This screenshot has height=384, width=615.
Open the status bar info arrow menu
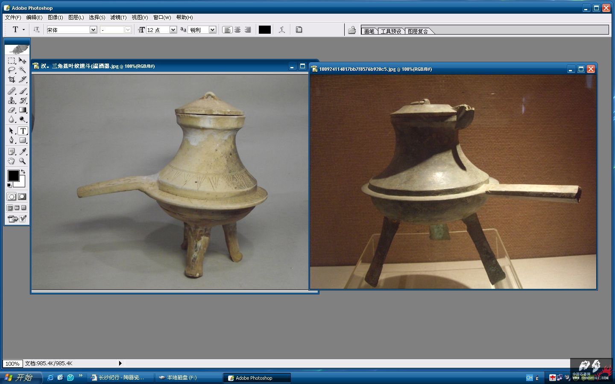click(120, 364)
